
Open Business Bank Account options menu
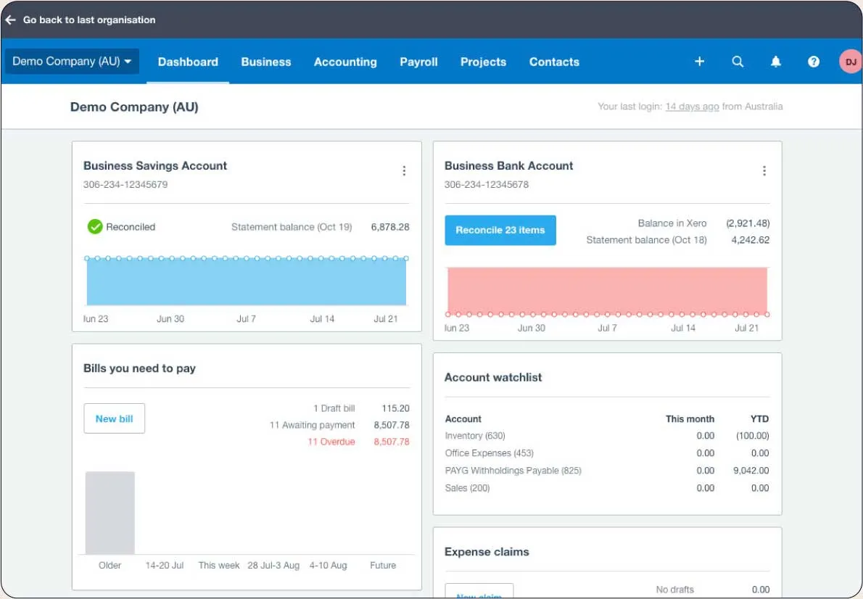764,170
